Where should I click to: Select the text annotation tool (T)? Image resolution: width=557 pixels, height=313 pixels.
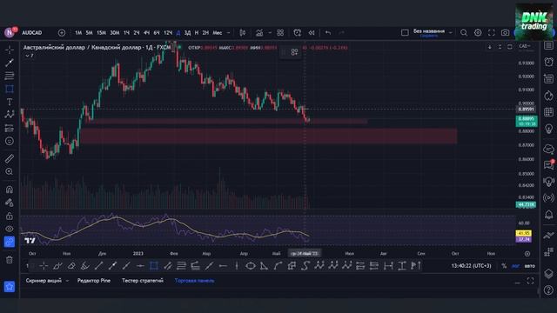tap(10, 102)
